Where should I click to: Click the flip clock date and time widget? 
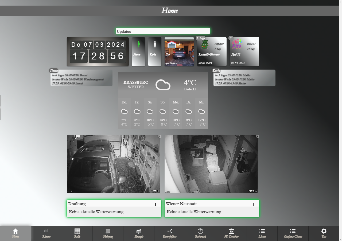[98, 52]
